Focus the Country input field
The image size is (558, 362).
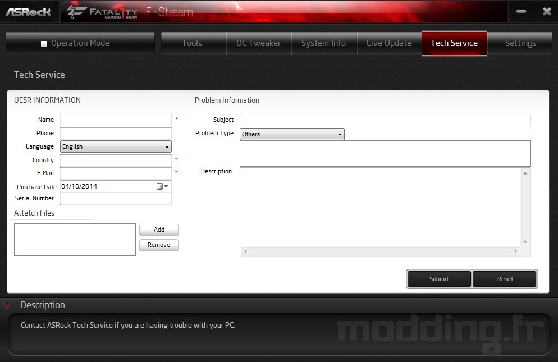116,160
